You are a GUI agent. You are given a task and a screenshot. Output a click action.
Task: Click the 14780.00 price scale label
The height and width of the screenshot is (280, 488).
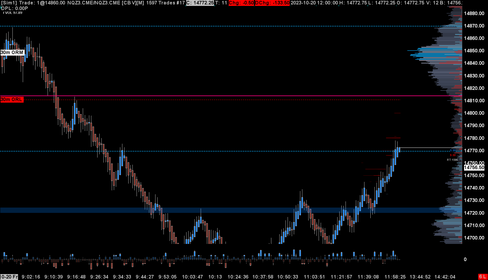[474, 138]
